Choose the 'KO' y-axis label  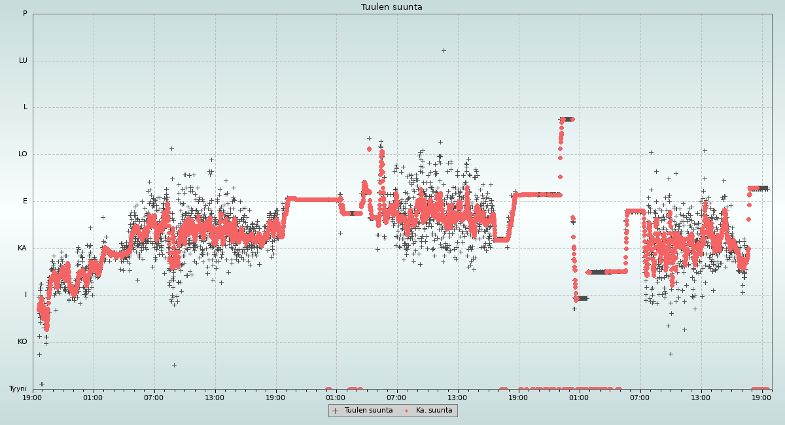click(x=22, y=342)
